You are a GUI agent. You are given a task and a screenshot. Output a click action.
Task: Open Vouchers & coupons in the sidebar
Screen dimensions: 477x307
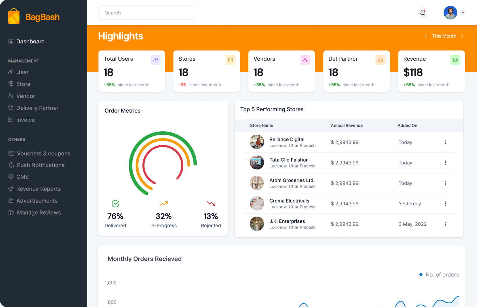click(x=43, y=153)
